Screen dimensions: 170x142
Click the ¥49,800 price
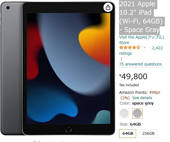point(133,77)
